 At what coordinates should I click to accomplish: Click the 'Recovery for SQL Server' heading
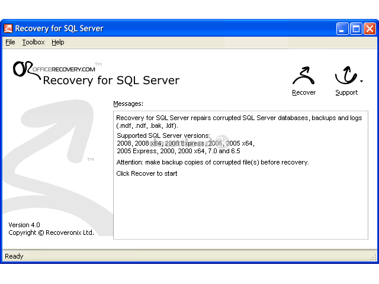(x=111, y=80)
